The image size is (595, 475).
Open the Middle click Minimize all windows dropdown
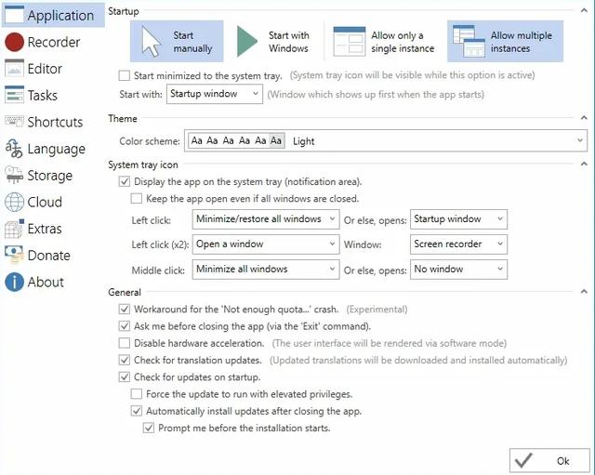266,269
